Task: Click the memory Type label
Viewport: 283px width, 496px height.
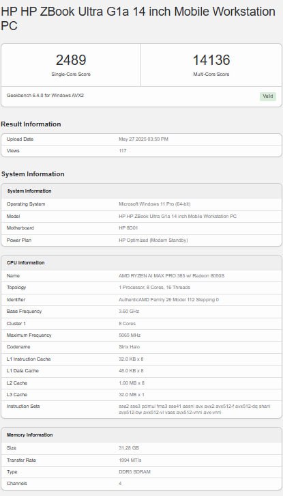Action: coord(12,472)
